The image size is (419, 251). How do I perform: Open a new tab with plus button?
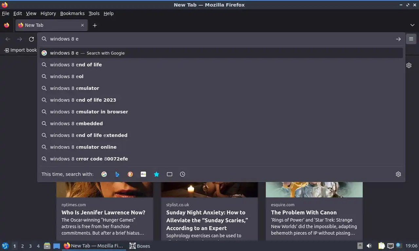point(95,25)
